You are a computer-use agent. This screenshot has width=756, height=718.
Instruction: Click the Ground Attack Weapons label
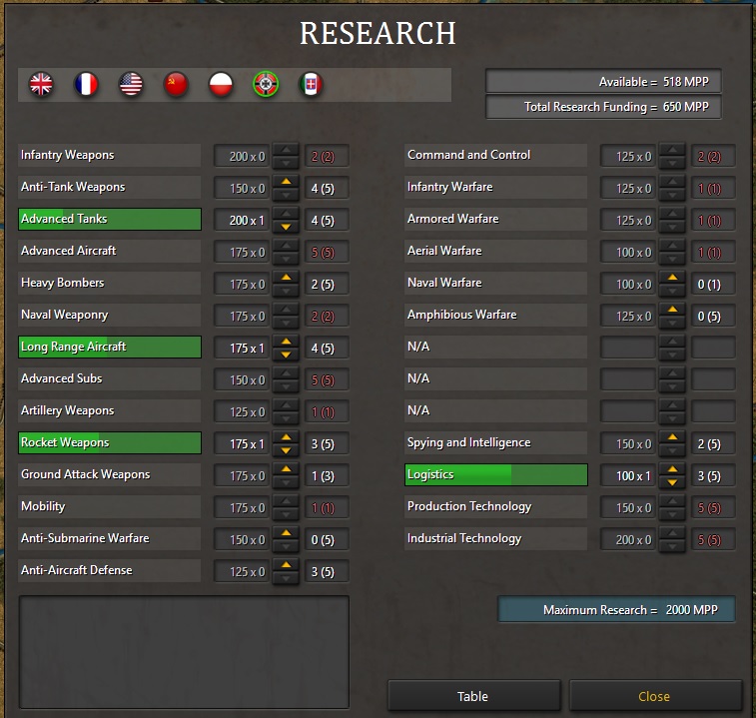coord(85,474)
